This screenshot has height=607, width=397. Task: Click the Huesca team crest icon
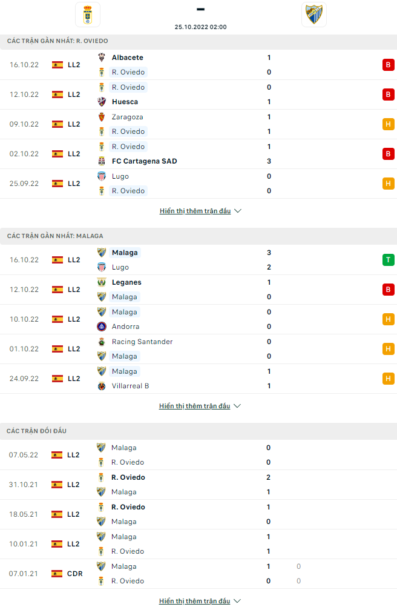point(102,102)
